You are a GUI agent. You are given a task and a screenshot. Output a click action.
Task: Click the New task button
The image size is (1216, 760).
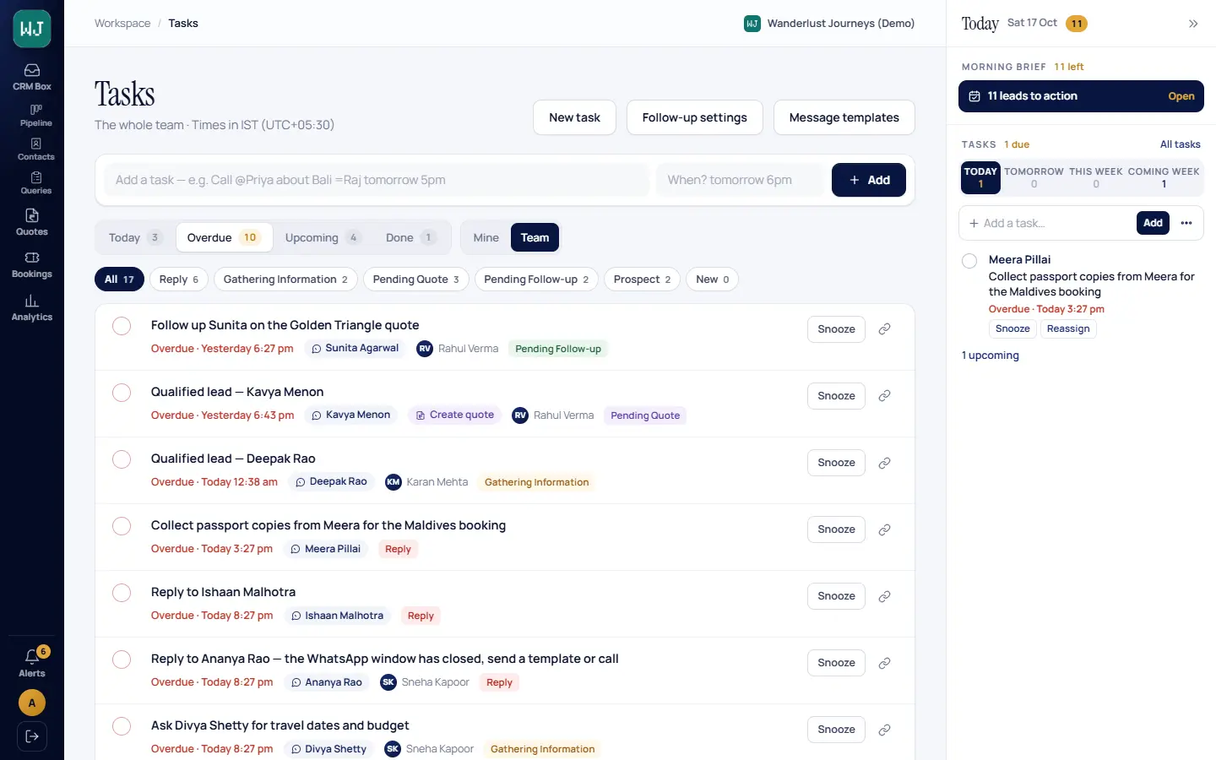(x=574, y=117)
